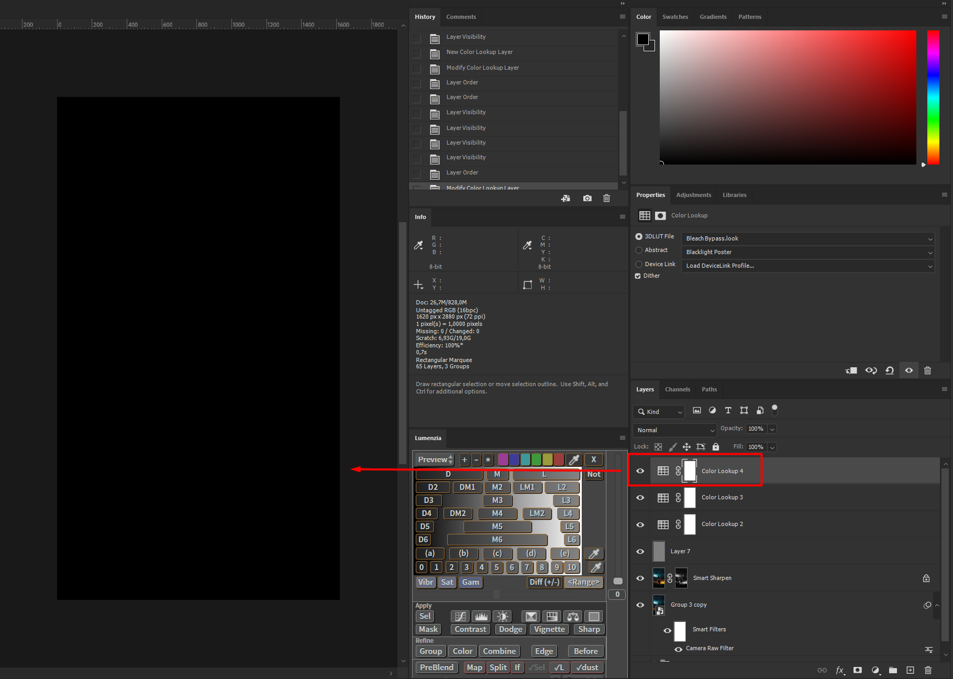The width and height of the screenshot is (953, 679).
Task: Click the Layer 7 thumbnail
Action: (x=658, y=551)
